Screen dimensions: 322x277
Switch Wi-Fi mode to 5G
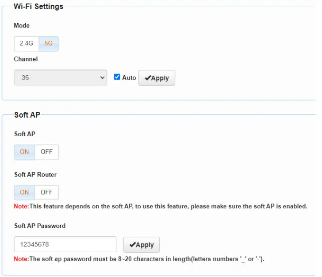pos(49,44)
